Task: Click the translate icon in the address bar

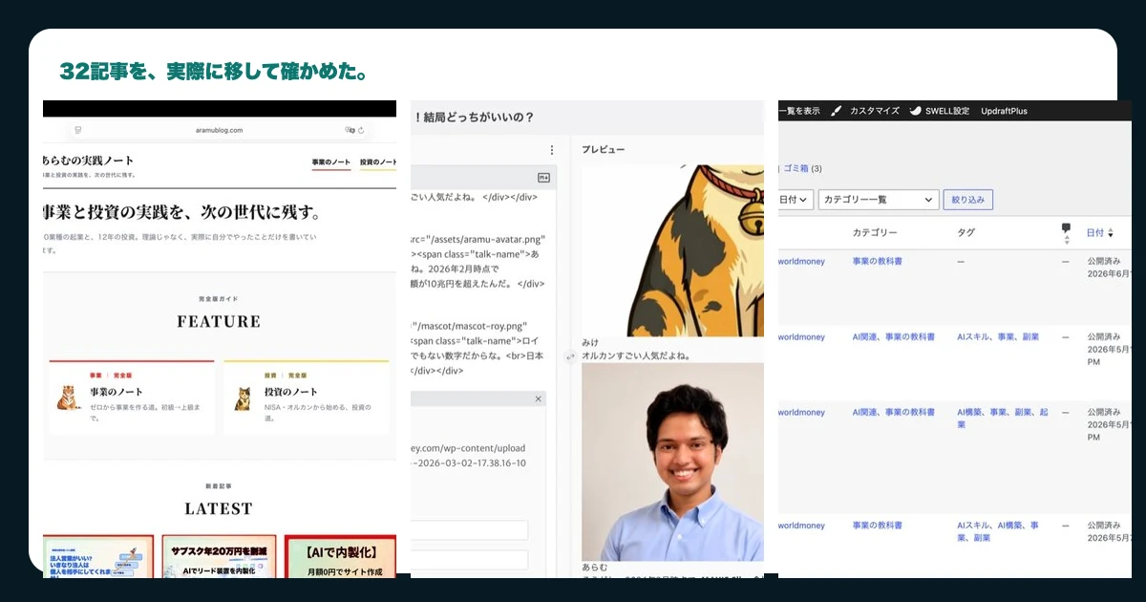Action: click(x=350, y=130)
